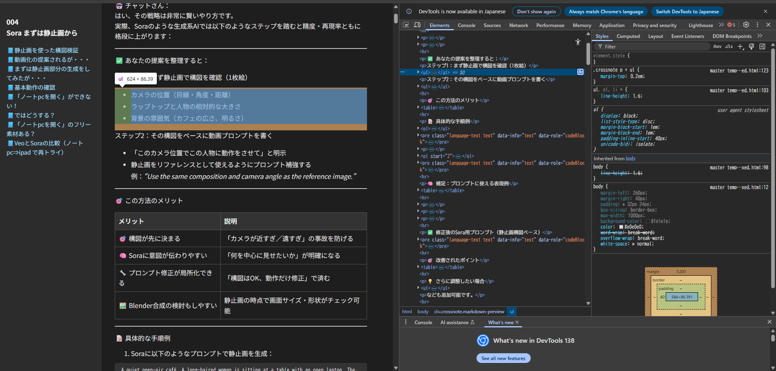The image size is (776, 371).
Task: Toggle the computed styles sidebar icon
Action: coord(762,47)
